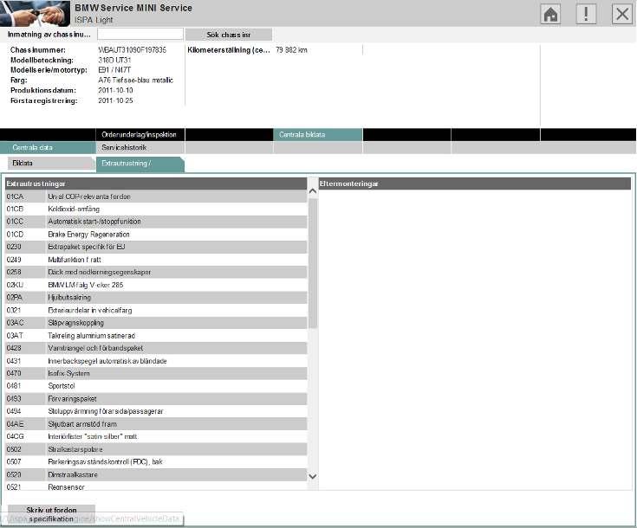Select the Koldioxid-omfång row
Screen dimensions: 637x528
[156, 209]
